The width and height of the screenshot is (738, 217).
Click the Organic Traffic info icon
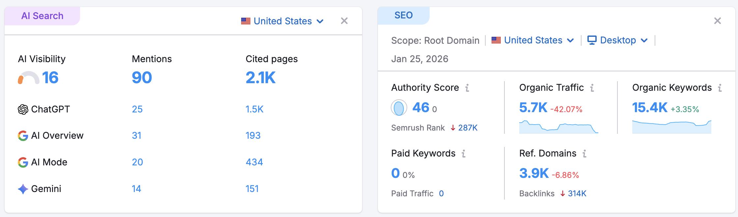click(592, 88)
